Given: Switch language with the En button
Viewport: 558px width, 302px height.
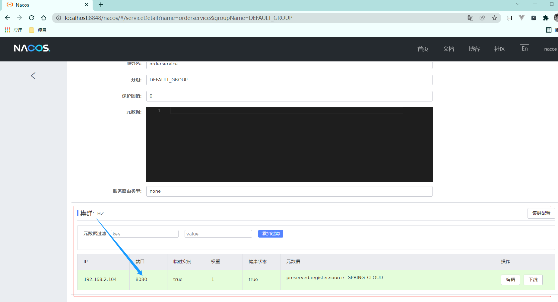Looking at the screenshot, I should click(x=525, y=49).
